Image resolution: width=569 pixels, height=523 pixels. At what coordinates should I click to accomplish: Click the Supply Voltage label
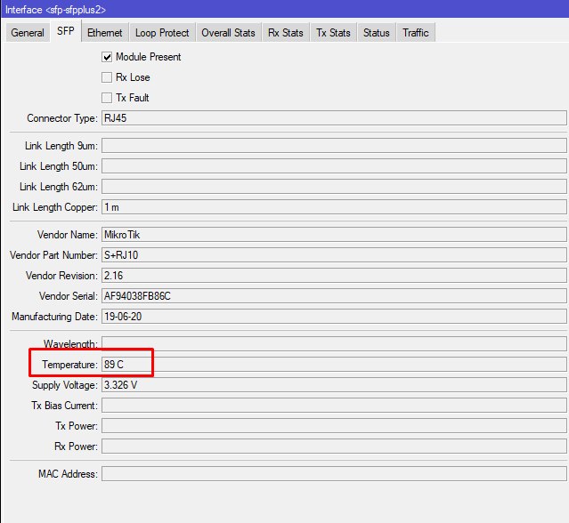pyautogui.click(x=65, y=385)
